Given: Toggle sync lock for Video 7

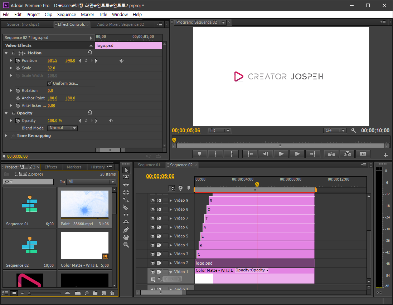Looking at the screenshot, I should pyautogui.click(x=159, y=218).
